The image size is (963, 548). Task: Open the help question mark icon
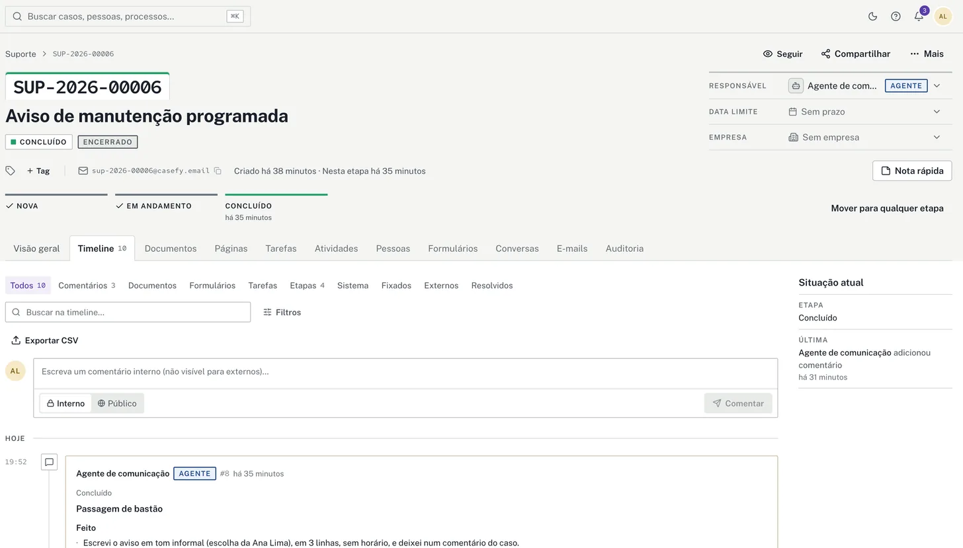(x=896, y=17)
